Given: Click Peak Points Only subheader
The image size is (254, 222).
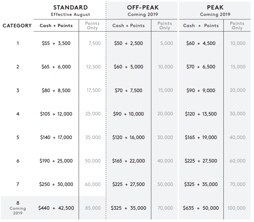Looking at the screenshot, I should click(237, 26).
